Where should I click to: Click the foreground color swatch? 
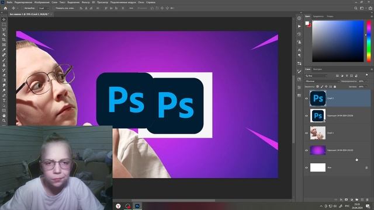coord(307,23)
